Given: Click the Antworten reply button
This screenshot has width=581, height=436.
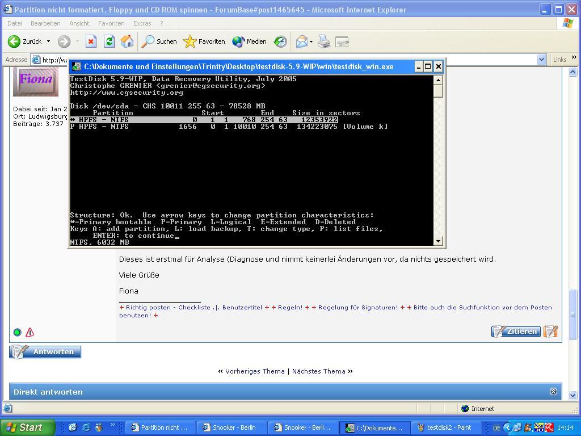Looking at the screenshot, I should 45,351.
